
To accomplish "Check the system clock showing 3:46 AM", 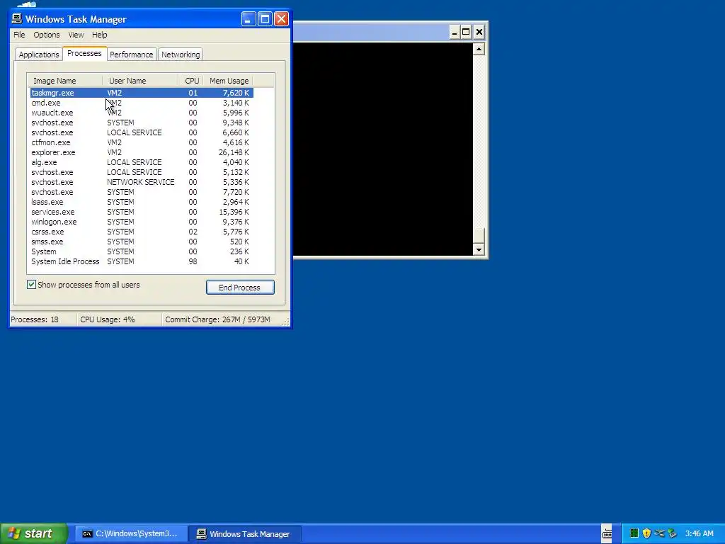I will coord(699,533).
